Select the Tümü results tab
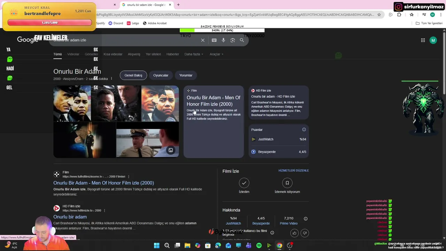Screen dimensions: 446x251 (57, 54)
